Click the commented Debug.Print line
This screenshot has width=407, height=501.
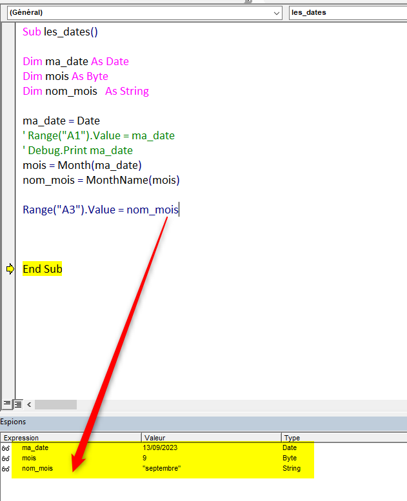tap(77, 150)
